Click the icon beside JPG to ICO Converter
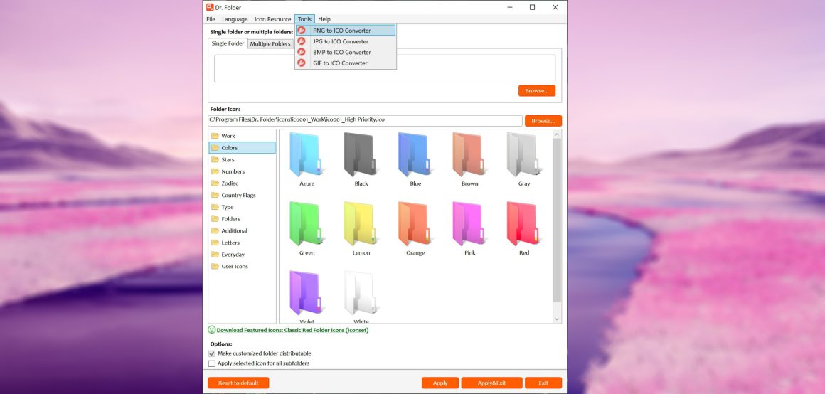 (x=302, y=41)
